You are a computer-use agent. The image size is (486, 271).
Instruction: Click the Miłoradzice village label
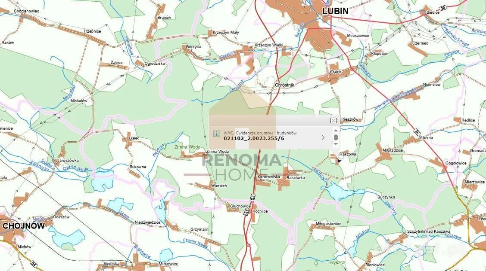[393, 150]
